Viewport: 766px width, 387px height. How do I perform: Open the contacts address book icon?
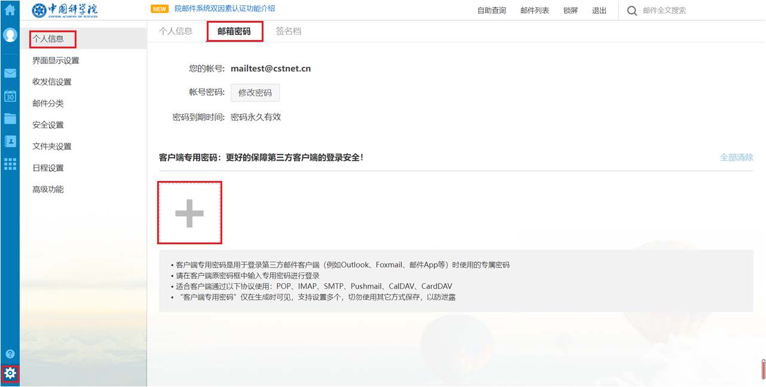10,141
